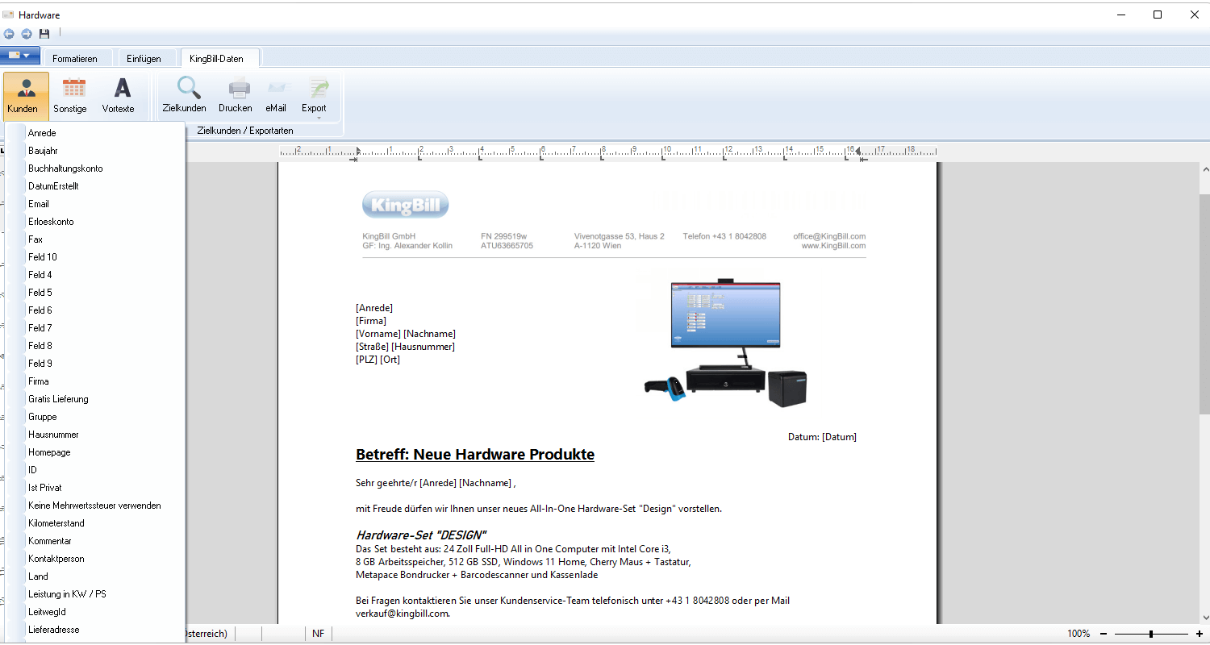Open the Sonstige calendar icon menu
This screenshot has width=1210, height=645.
(71, 95)
